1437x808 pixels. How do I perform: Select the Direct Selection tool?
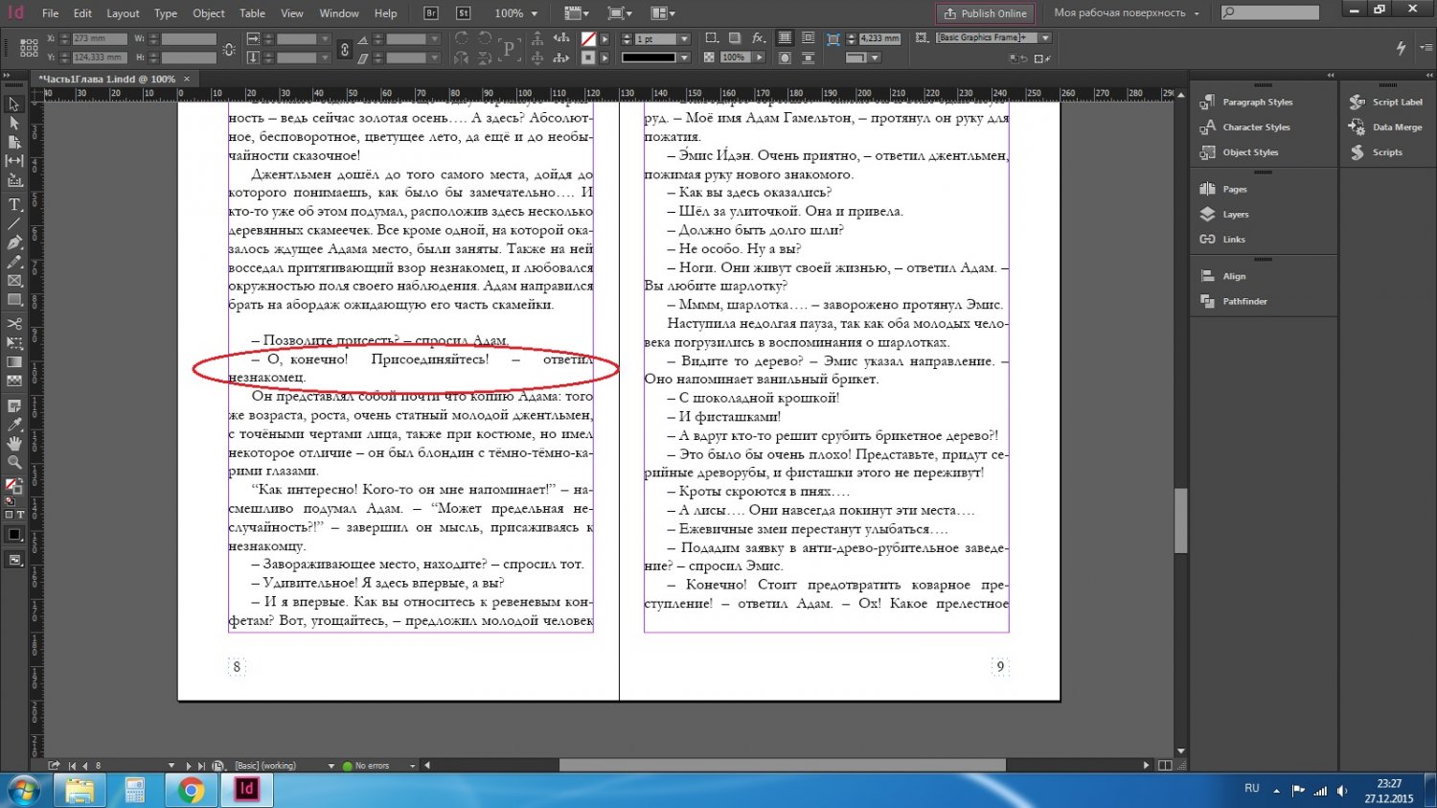[x=14, y=123]
